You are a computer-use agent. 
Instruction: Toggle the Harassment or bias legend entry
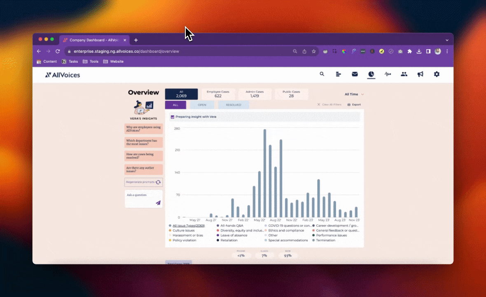point(186,235)
